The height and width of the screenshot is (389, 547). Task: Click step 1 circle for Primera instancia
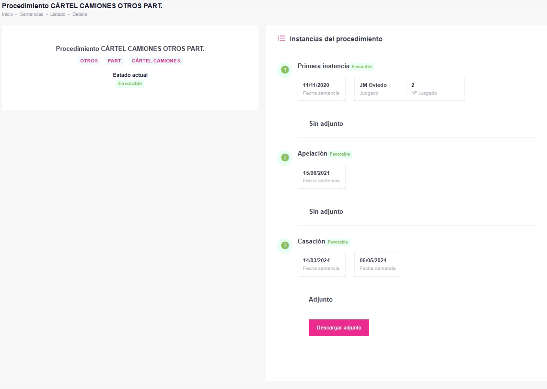pos(285,70)
